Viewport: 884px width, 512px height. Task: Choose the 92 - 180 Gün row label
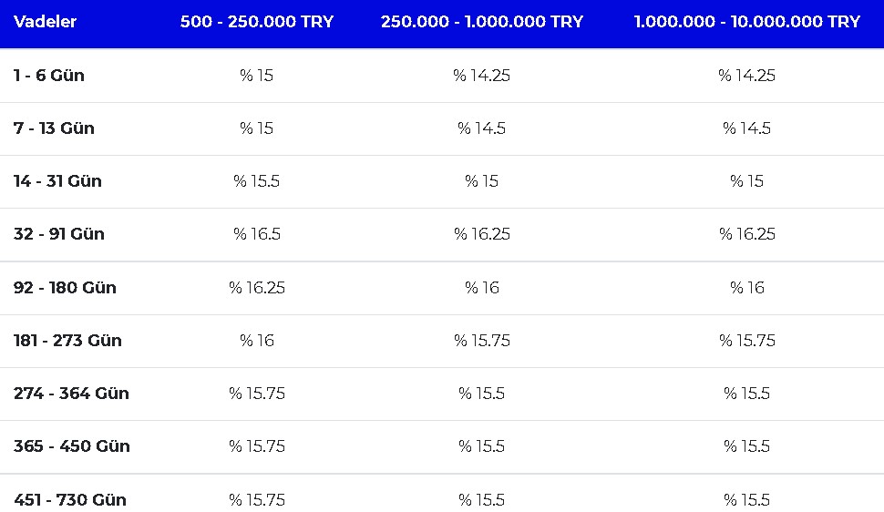point(65,288)
